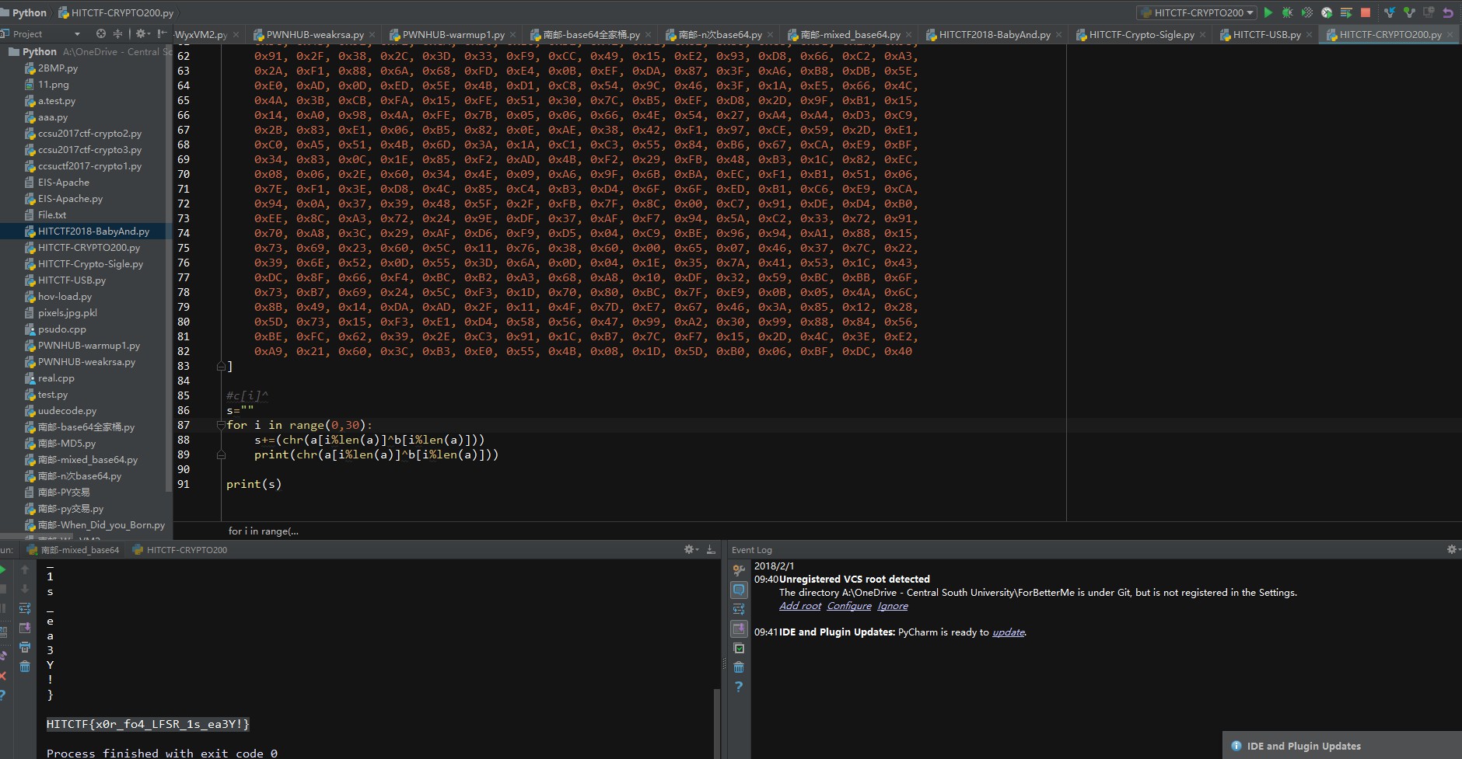Click the Ignore link in Event Log
Image resolution: width=1462 pixels, height=759 pixels.
coord(893,606)
